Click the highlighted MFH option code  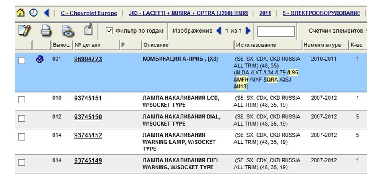point(243,80)
